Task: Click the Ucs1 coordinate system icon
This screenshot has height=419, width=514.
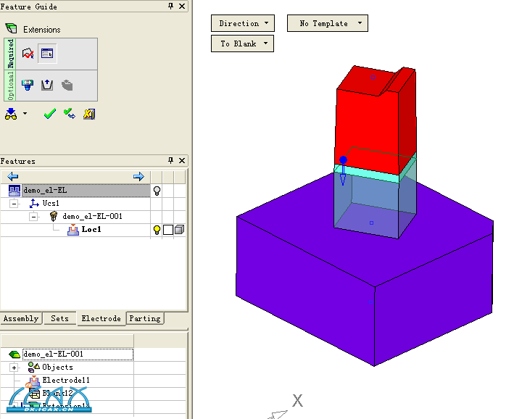Action: pos(34,203)
